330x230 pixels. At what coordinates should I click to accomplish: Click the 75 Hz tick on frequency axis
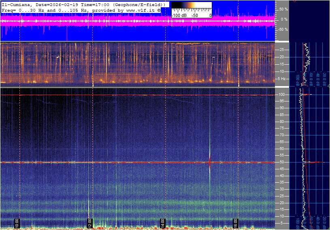(282, 129)
